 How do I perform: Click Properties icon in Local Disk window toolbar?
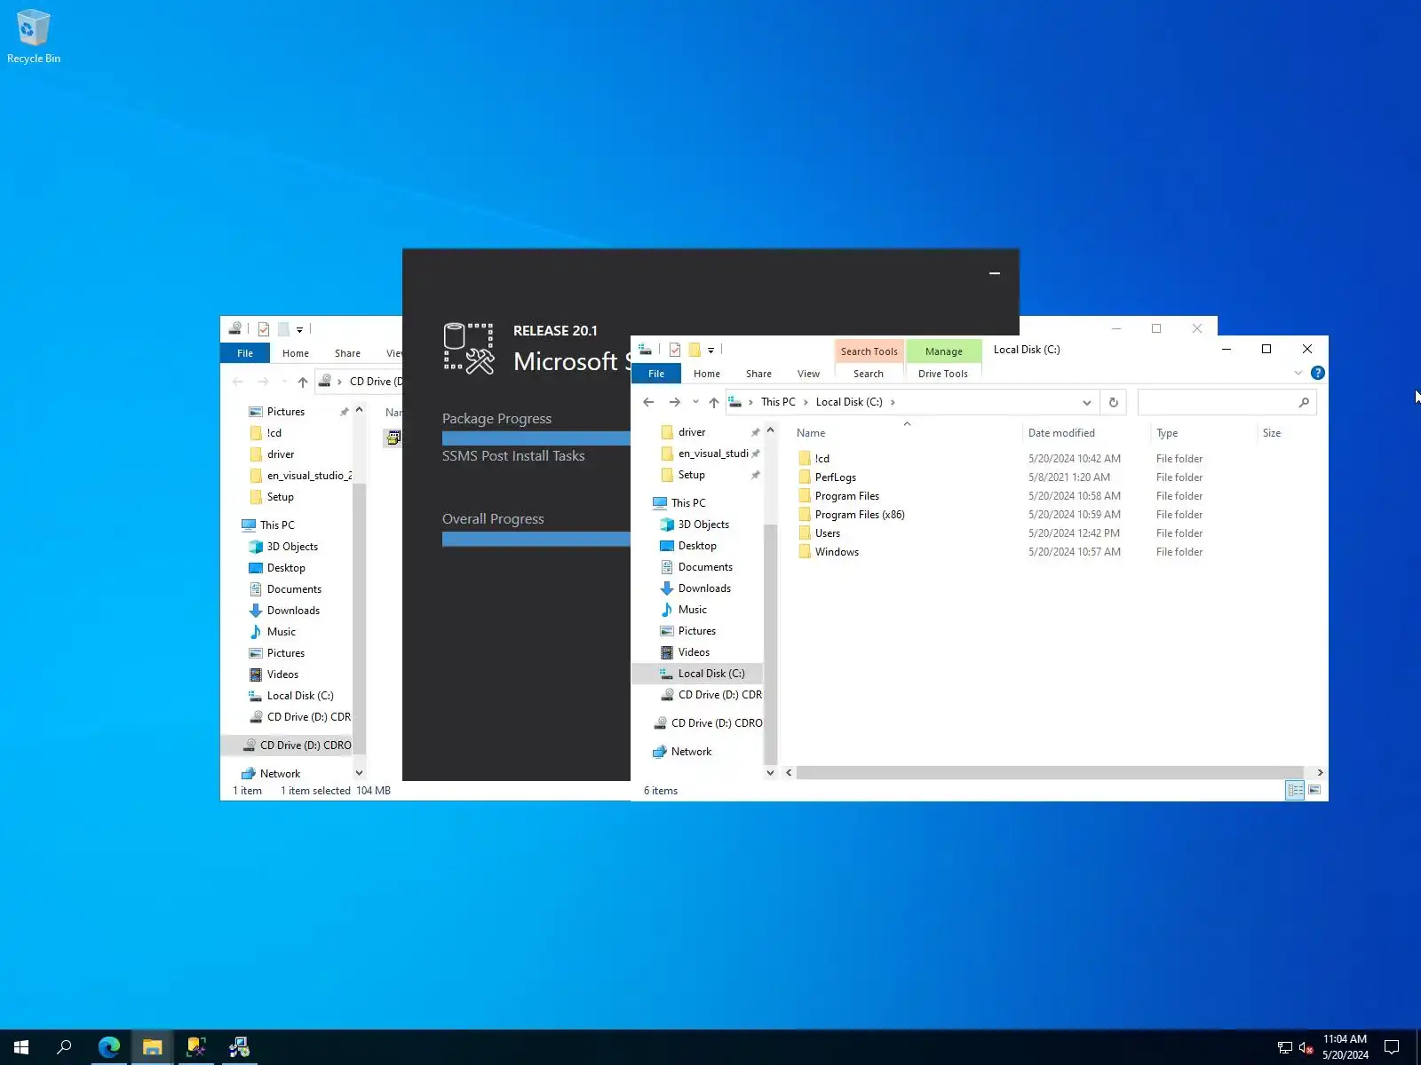tap(675, 350)
